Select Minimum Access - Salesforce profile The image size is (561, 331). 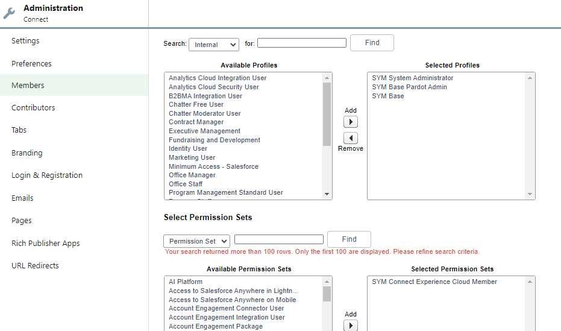[213, 166]
